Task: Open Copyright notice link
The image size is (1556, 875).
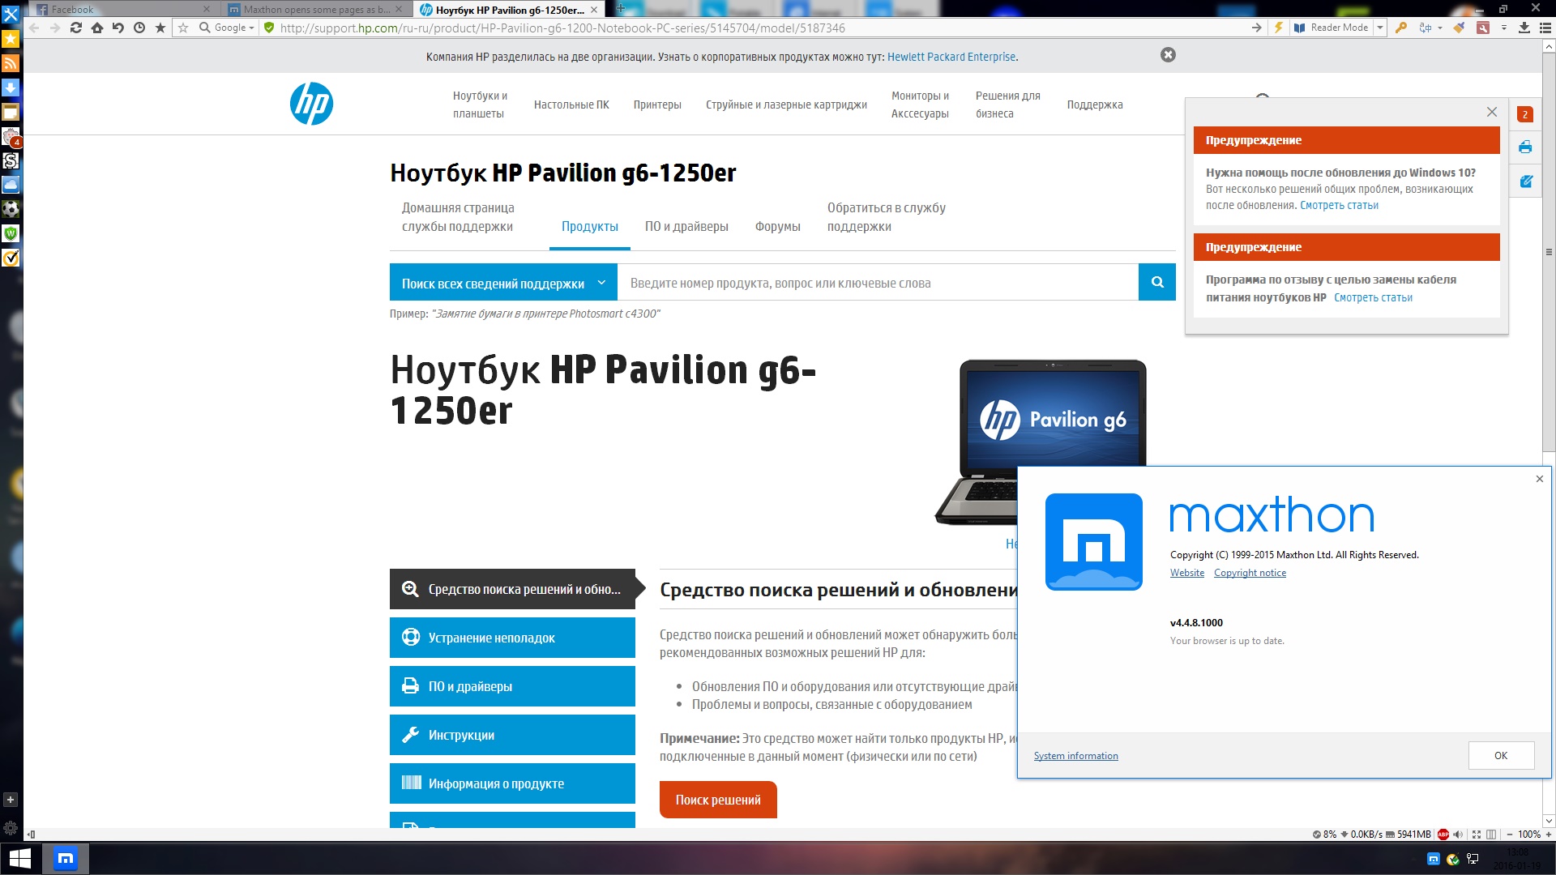Action: [1250, 573]
